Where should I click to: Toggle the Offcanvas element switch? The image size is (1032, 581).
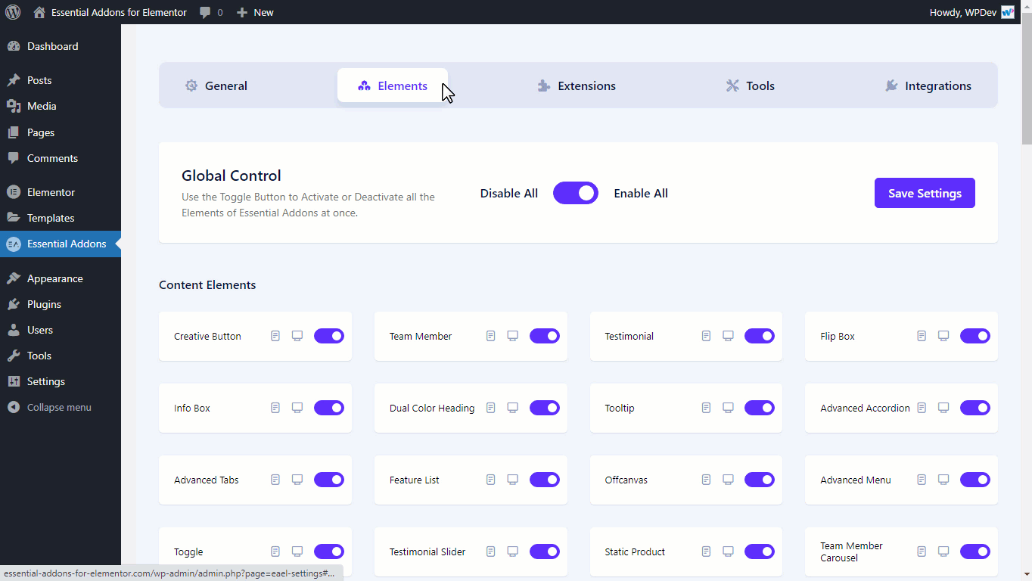760,480
